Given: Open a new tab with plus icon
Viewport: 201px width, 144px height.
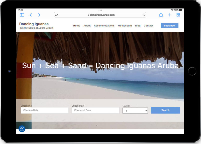Looking at the screenshot, I should coord(170,15).
